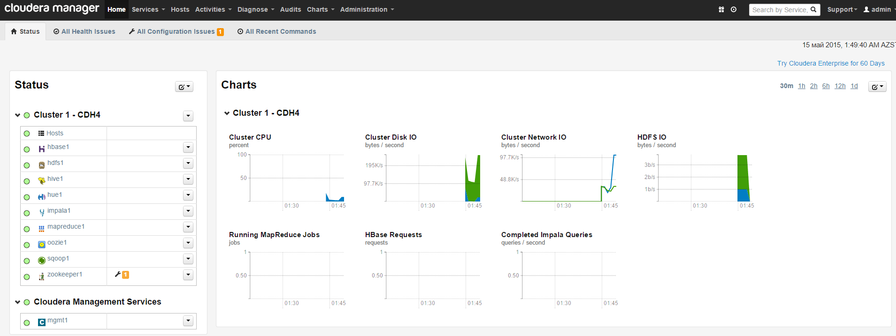896x336 pixels.
Task: Open the hdfs1 service link
Action: (x=55, y=163)
